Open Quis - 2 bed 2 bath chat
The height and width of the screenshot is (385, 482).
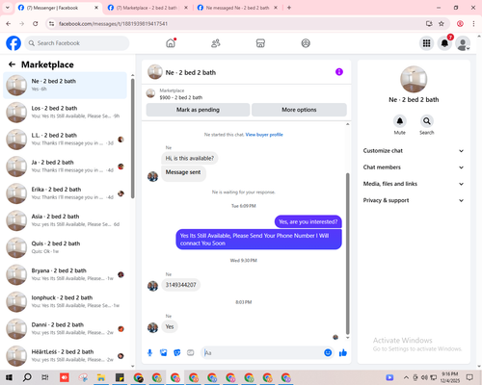(x=66, y=247)
